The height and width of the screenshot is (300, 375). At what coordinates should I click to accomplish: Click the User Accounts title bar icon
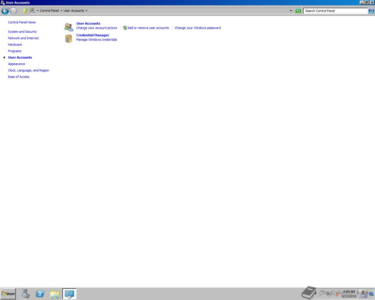3,2
